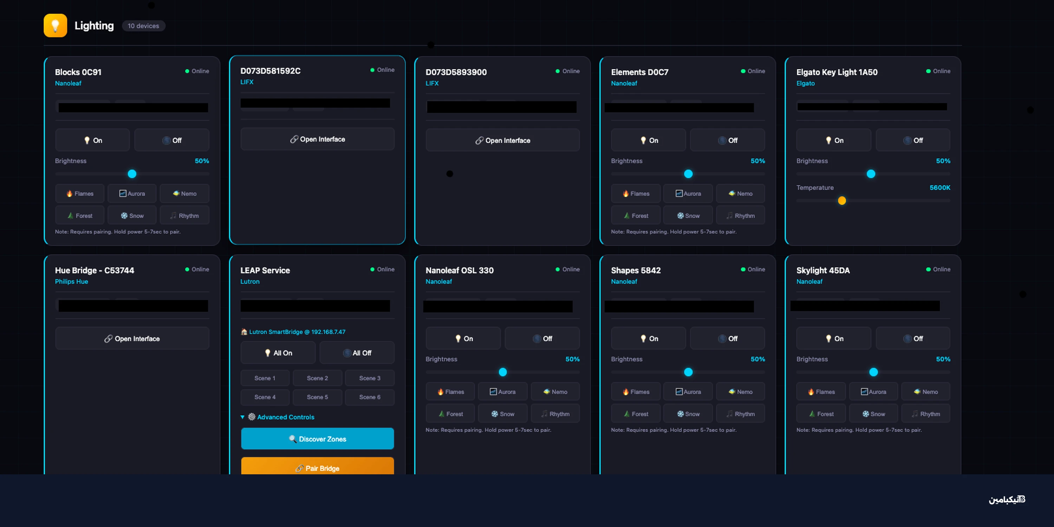Viewport: 1054px width, 527px height.
Task: Click Elgato Temperature slider handle
Action: pos(842,201)
